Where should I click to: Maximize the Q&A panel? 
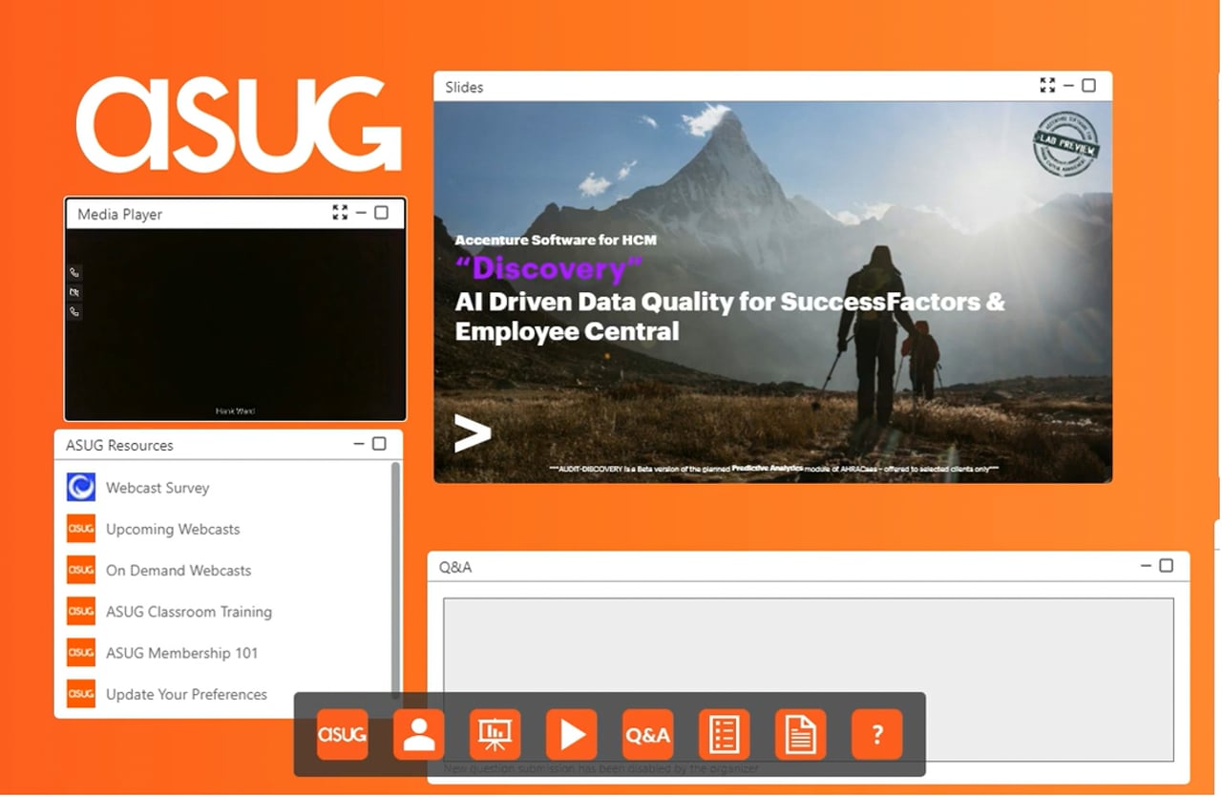pyautogui.click(x=1166, y=566)
